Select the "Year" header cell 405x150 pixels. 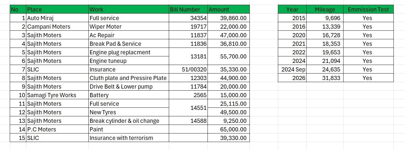point(292,9)
